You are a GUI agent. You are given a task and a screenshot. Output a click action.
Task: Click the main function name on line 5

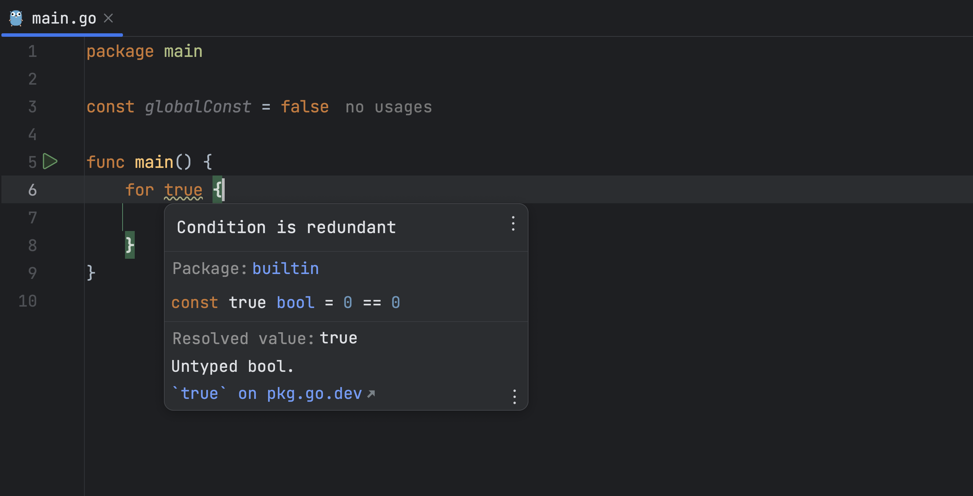(x=154, y=162)
